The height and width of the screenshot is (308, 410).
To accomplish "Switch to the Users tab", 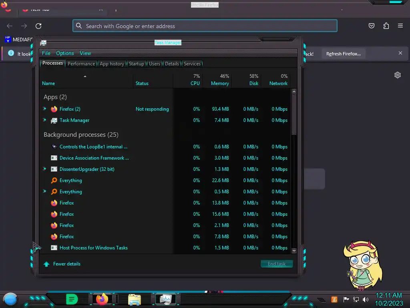I will pos(155,64).
